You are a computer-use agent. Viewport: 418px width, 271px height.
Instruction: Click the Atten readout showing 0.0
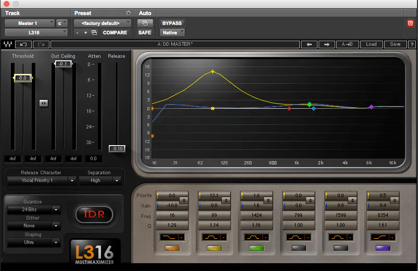click(x=93, y=159)
